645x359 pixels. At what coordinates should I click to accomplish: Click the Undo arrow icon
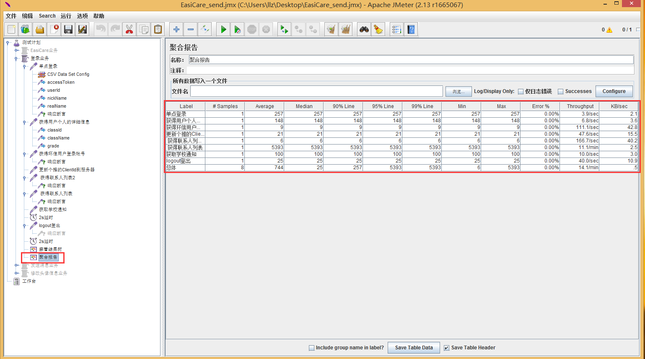pyautogui.click(x=101, y=29)
